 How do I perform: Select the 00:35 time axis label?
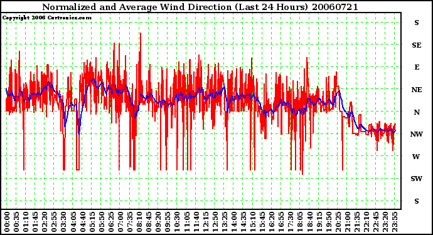(x=16, y=222)
